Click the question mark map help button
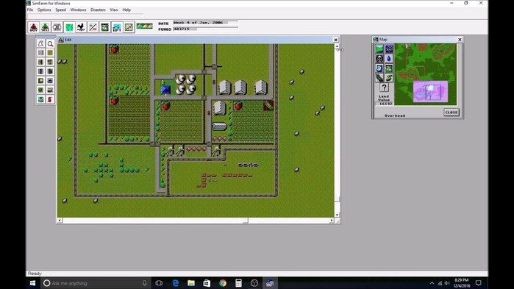This screenshot has height=289, width=514. (x=384, y=88)
